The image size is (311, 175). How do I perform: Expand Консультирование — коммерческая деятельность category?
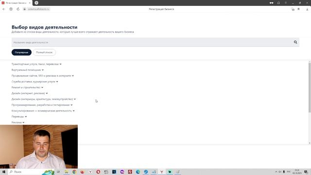click(x=43, y=111)
